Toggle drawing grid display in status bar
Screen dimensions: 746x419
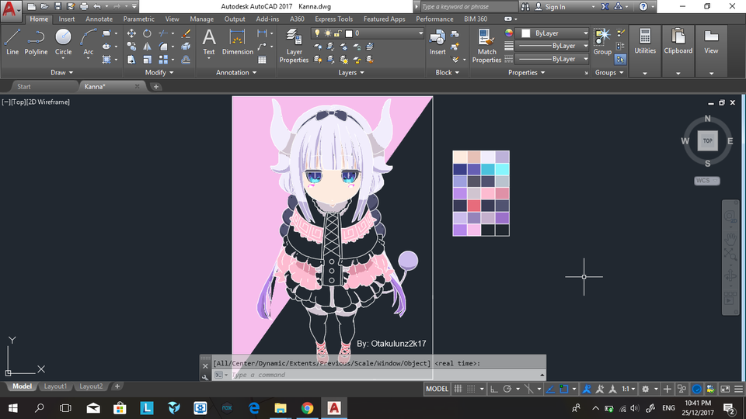[458, 389]
